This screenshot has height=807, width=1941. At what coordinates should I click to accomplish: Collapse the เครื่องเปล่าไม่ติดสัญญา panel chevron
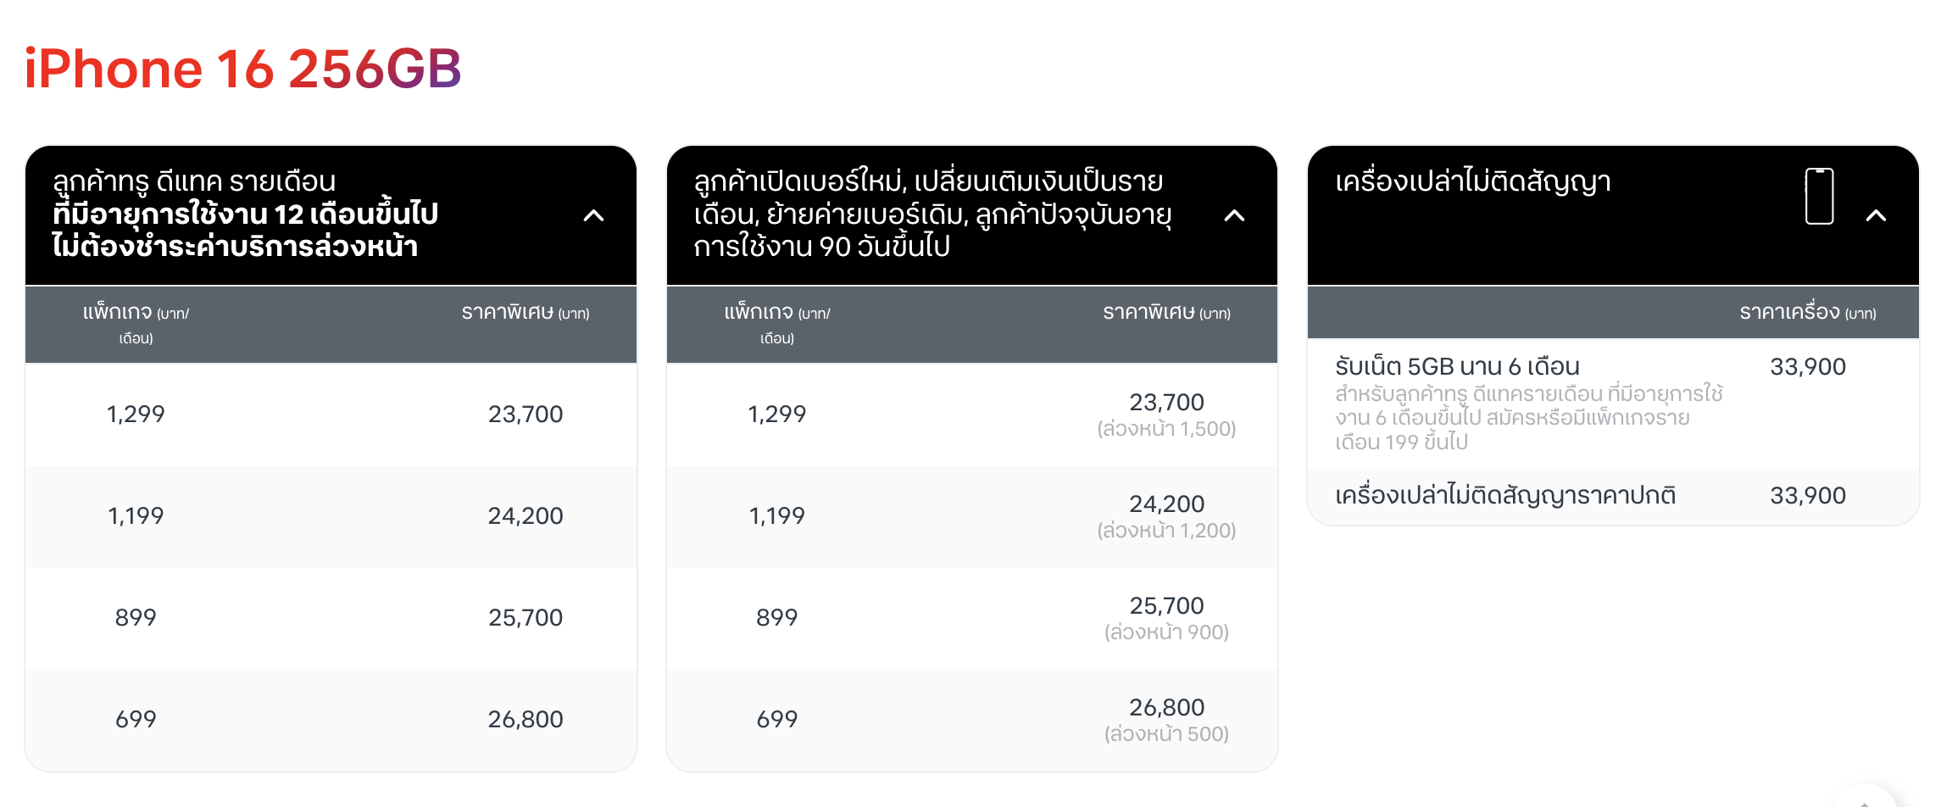[x=1876, y=215]
